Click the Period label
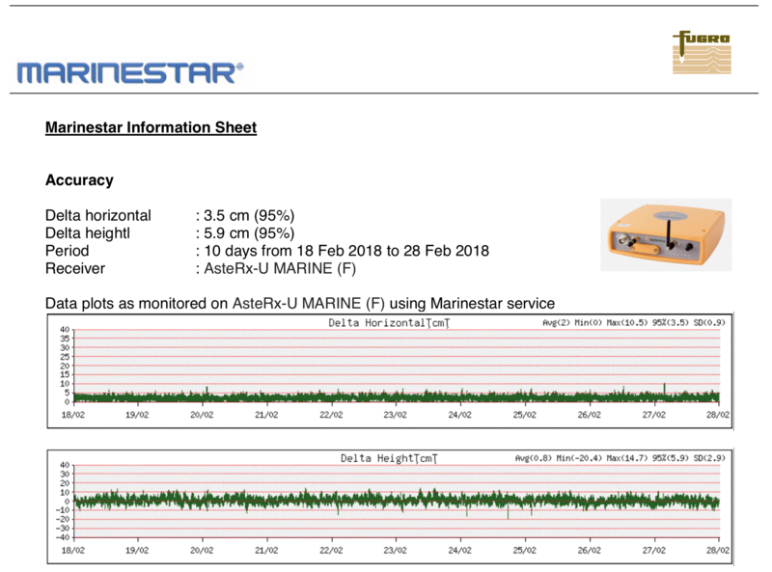The height and width of the screenshot is (572, 772). click(67, 251)
